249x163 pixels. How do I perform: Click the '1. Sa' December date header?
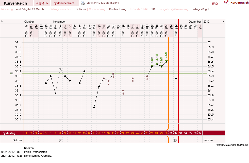click(x=200, y=27)
